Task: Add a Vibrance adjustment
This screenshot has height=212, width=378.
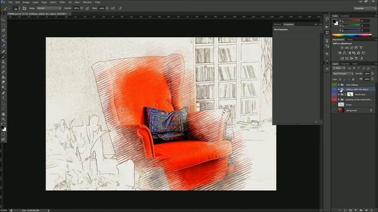Action: pos(361,48)
